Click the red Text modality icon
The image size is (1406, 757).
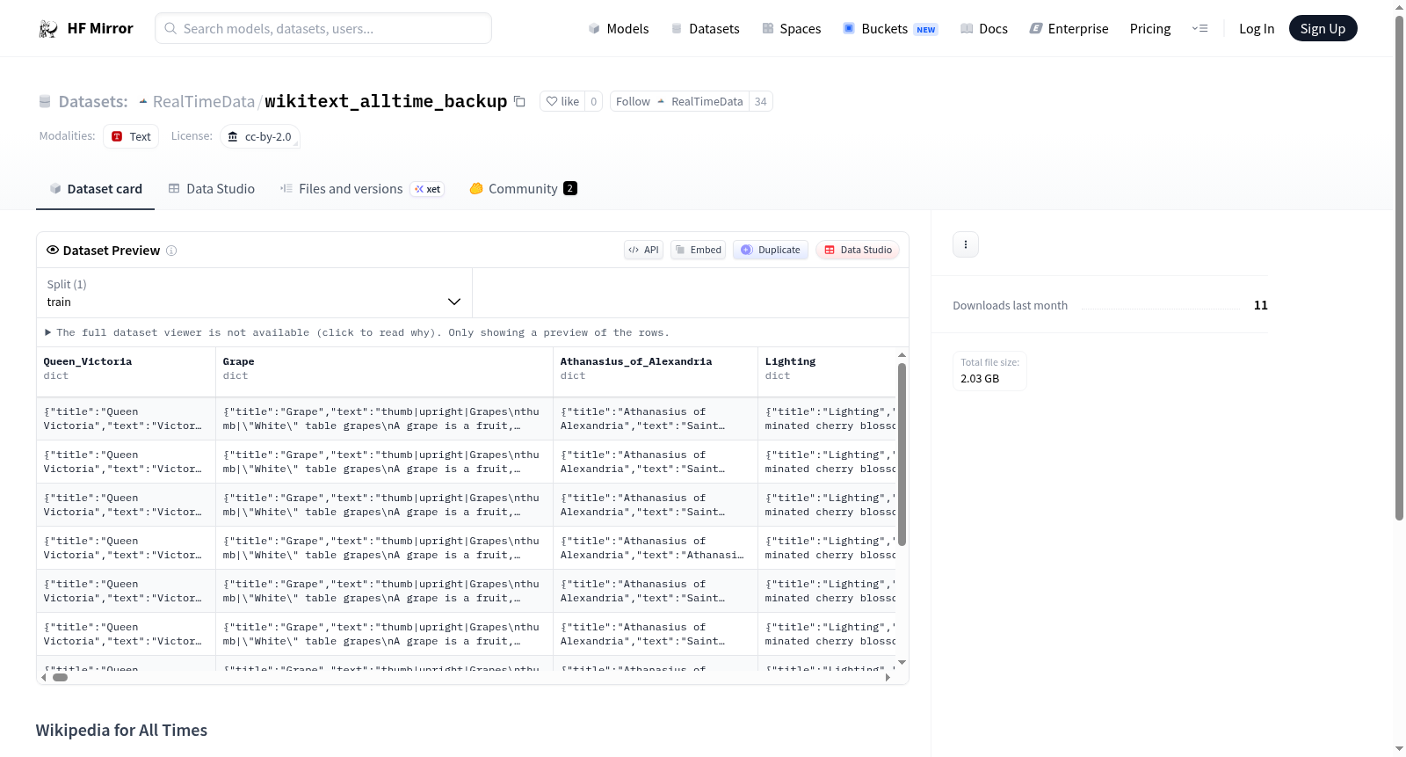117,136
